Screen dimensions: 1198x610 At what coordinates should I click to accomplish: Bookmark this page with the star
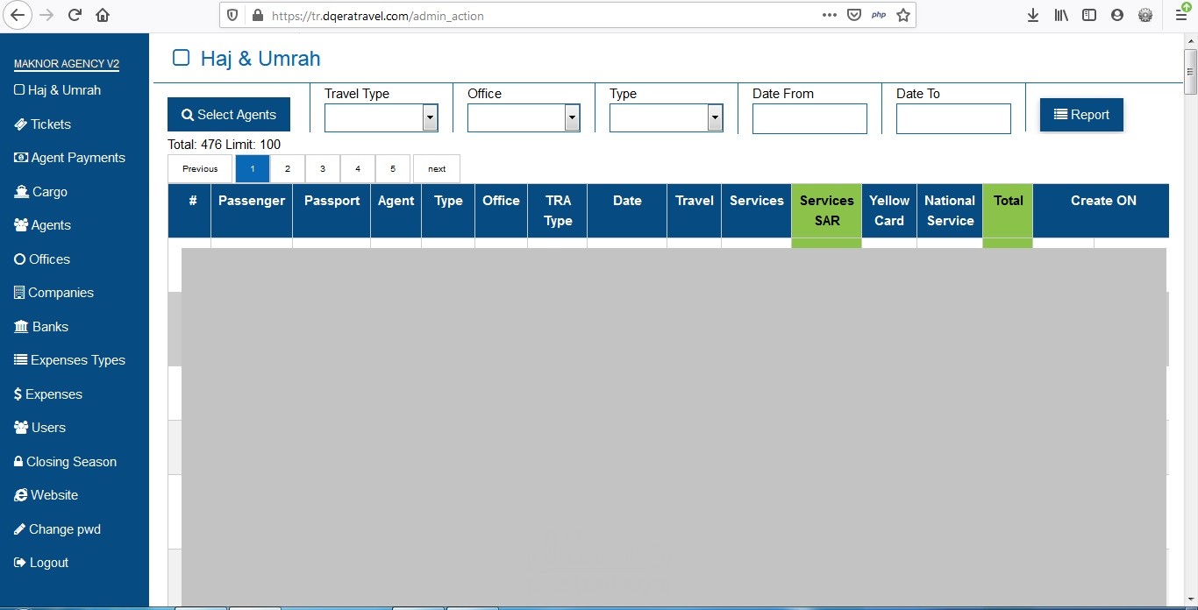[x=903, y=15]
